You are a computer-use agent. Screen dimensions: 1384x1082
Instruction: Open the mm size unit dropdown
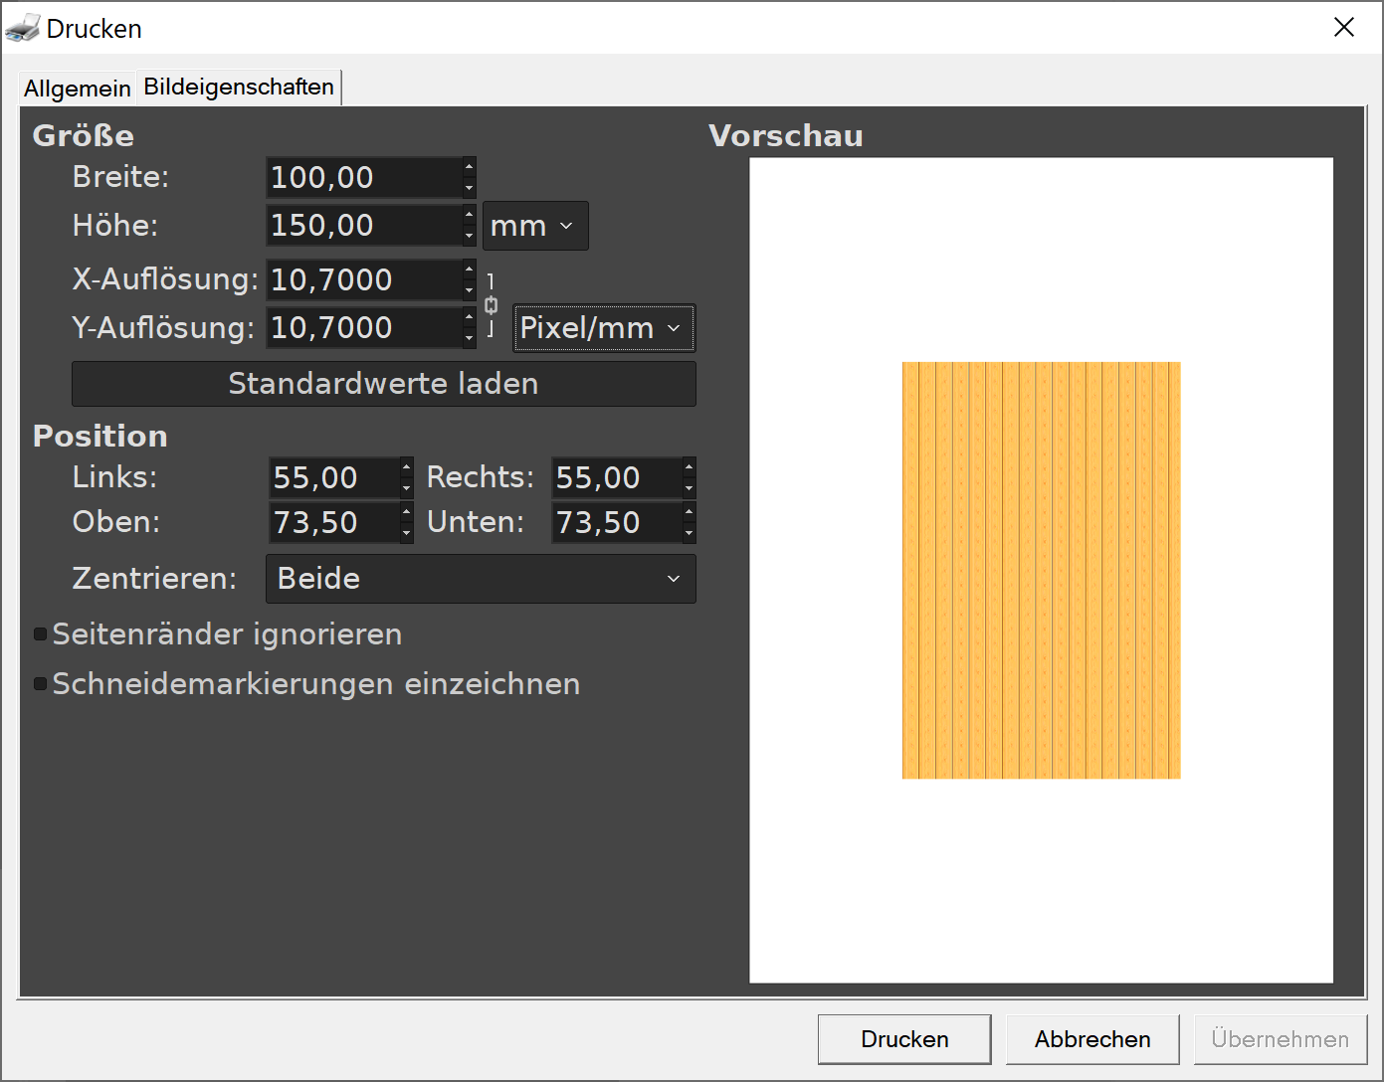[535, 226]
